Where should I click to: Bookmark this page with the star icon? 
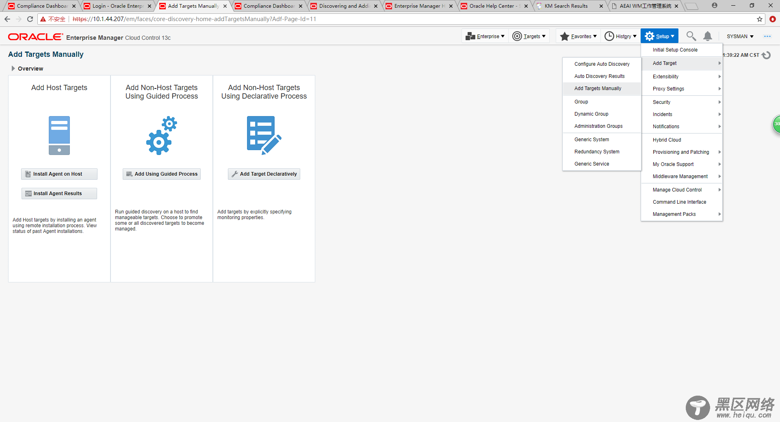point(760,19)
